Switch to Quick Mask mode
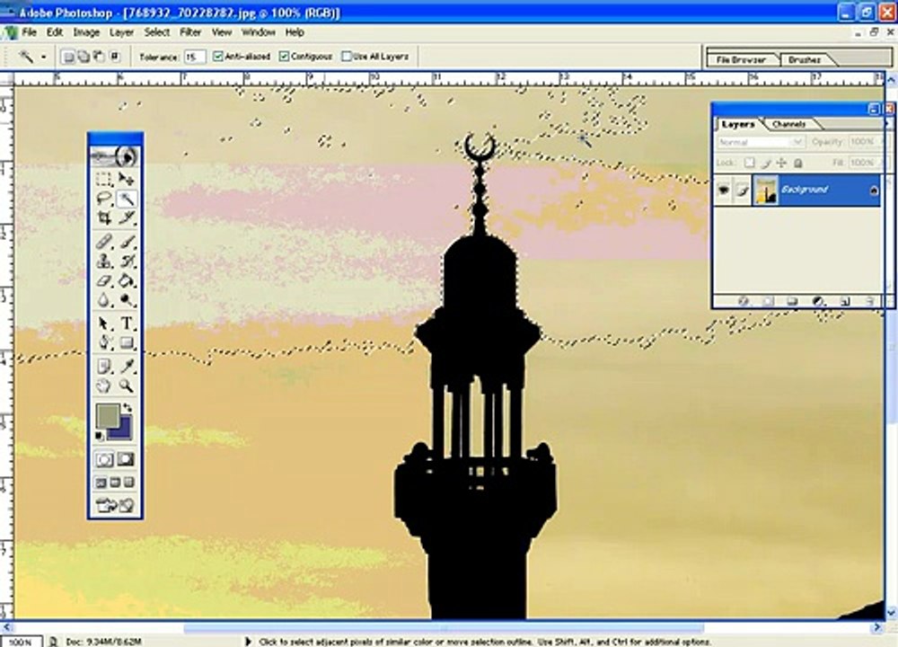898x647 pixels. coord(126,459)
